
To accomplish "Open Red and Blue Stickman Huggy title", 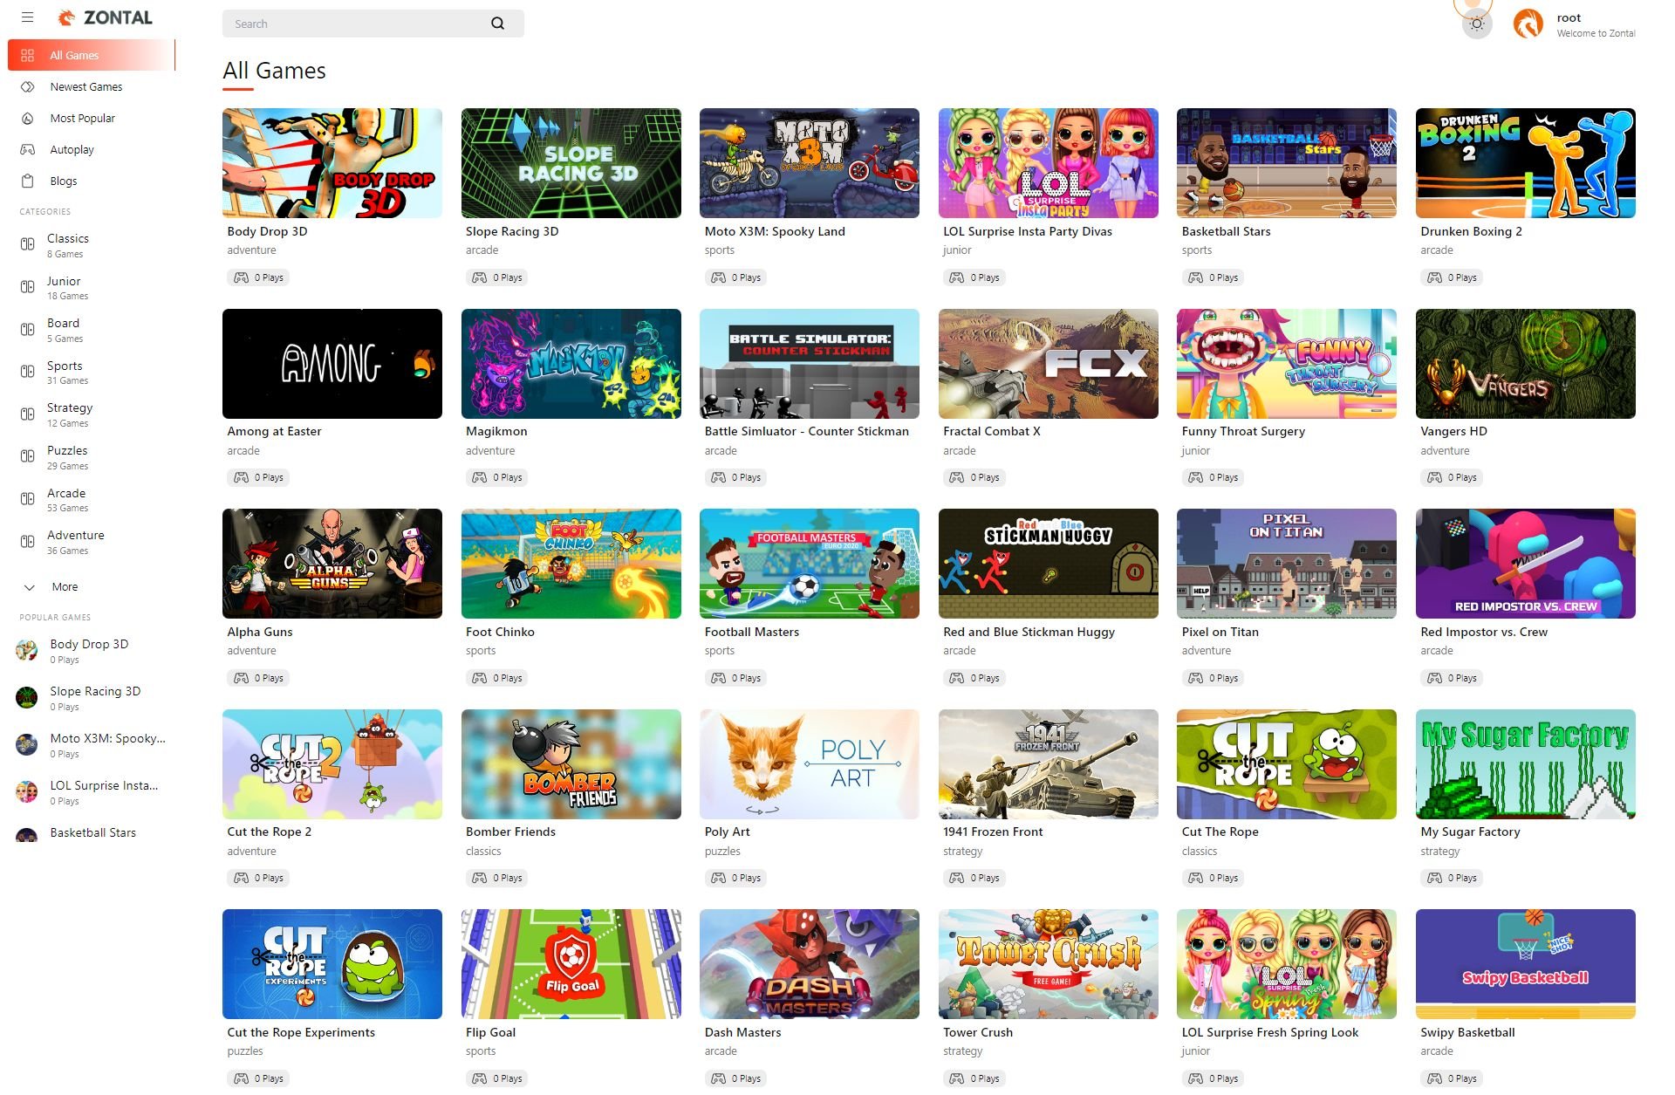I will [1029, 632].
